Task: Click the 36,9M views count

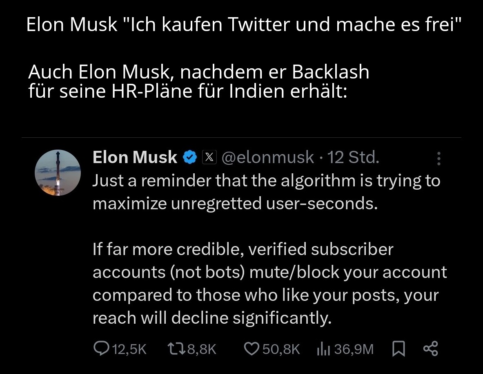Action: coord(354,349)
